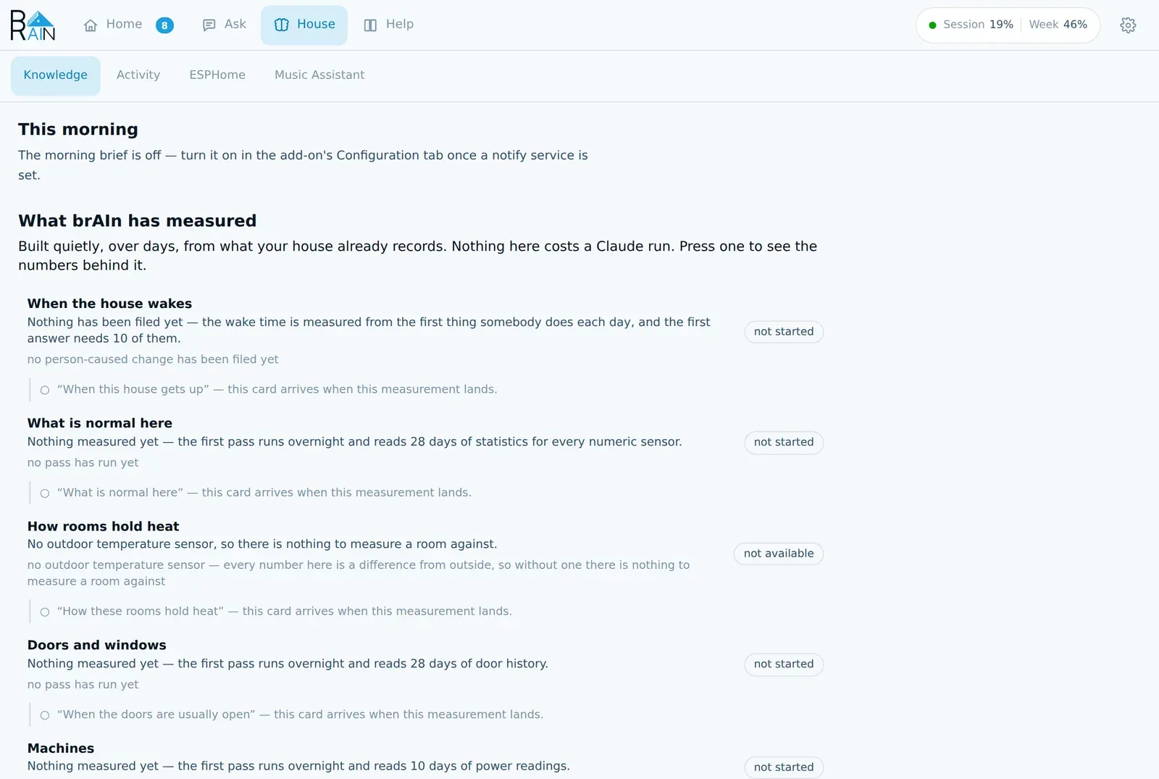Click "not started" badge for Machines
The image size is (1159, 779).
click(x=784, y=767)
